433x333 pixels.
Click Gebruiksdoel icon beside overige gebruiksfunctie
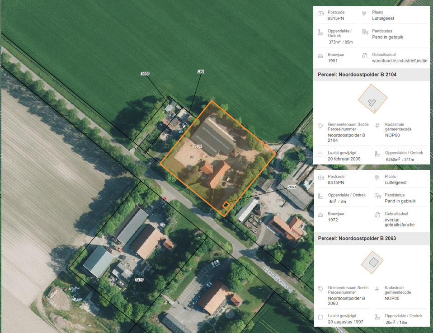(x=377, y=215)
